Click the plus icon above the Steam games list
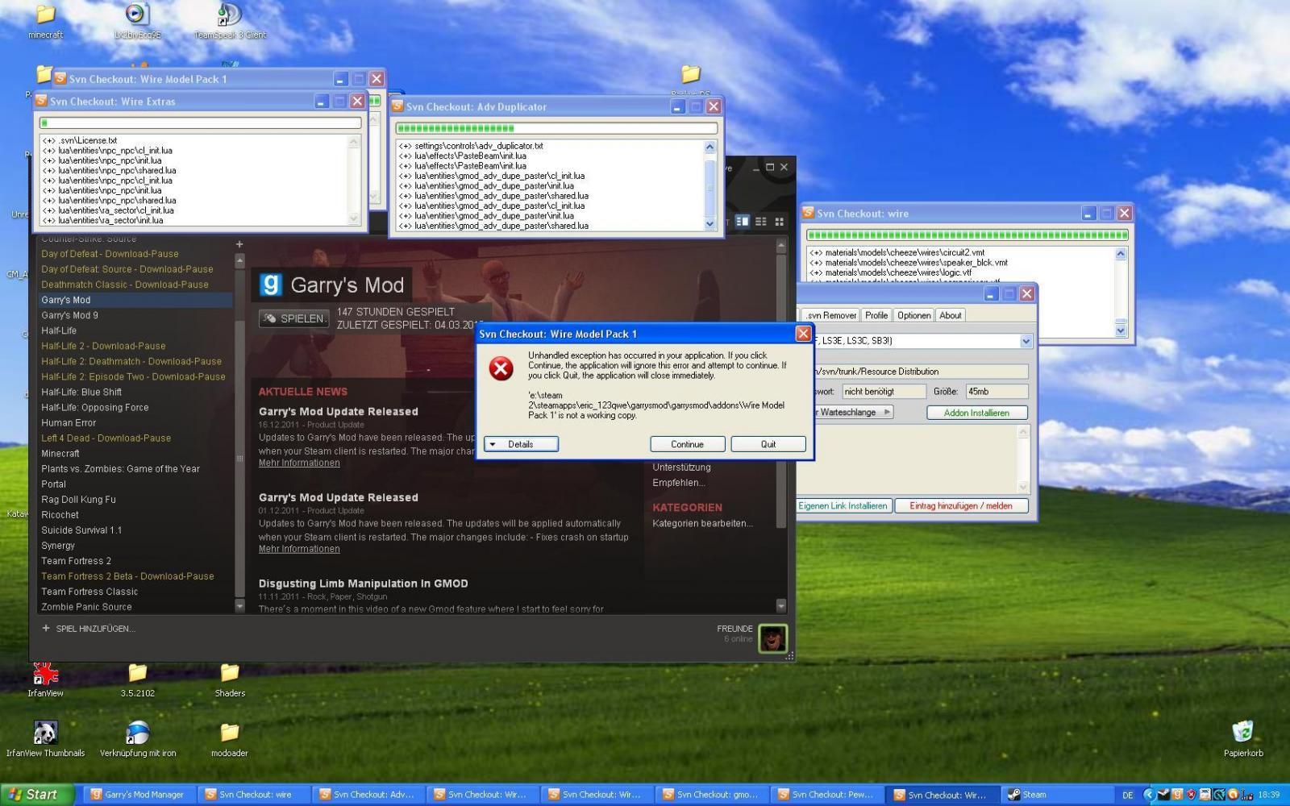Image resolution: width=1290 pixels, height=806 pixels. coord(239,244)
